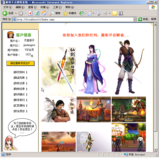Click the 链接 Links toolbar label

click(154, 19)
